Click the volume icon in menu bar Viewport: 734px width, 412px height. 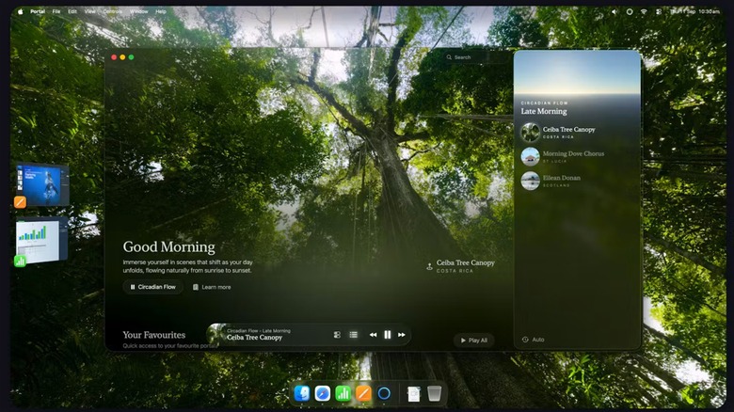pyautogui.click(x=614, y=11)
